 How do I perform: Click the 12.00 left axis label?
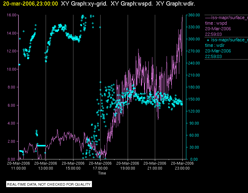(x=11, y=51)
